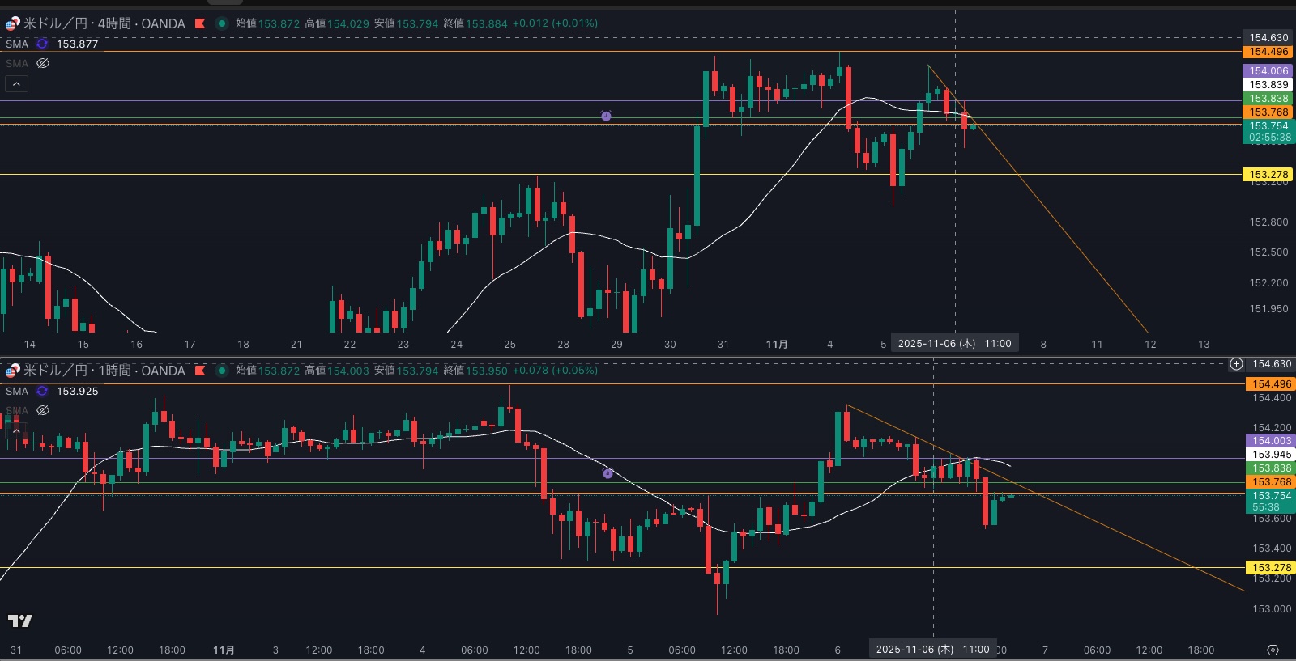Open symbol search from 米ドル/円 · 1時間 · OANDA title

tap(104, 371)
